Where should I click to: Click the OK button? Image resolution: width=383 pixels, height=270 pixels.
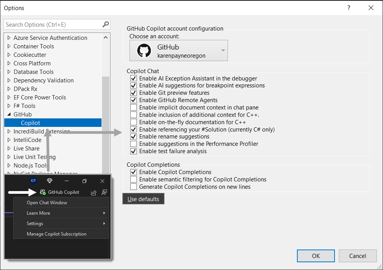[x=316, y=256]
